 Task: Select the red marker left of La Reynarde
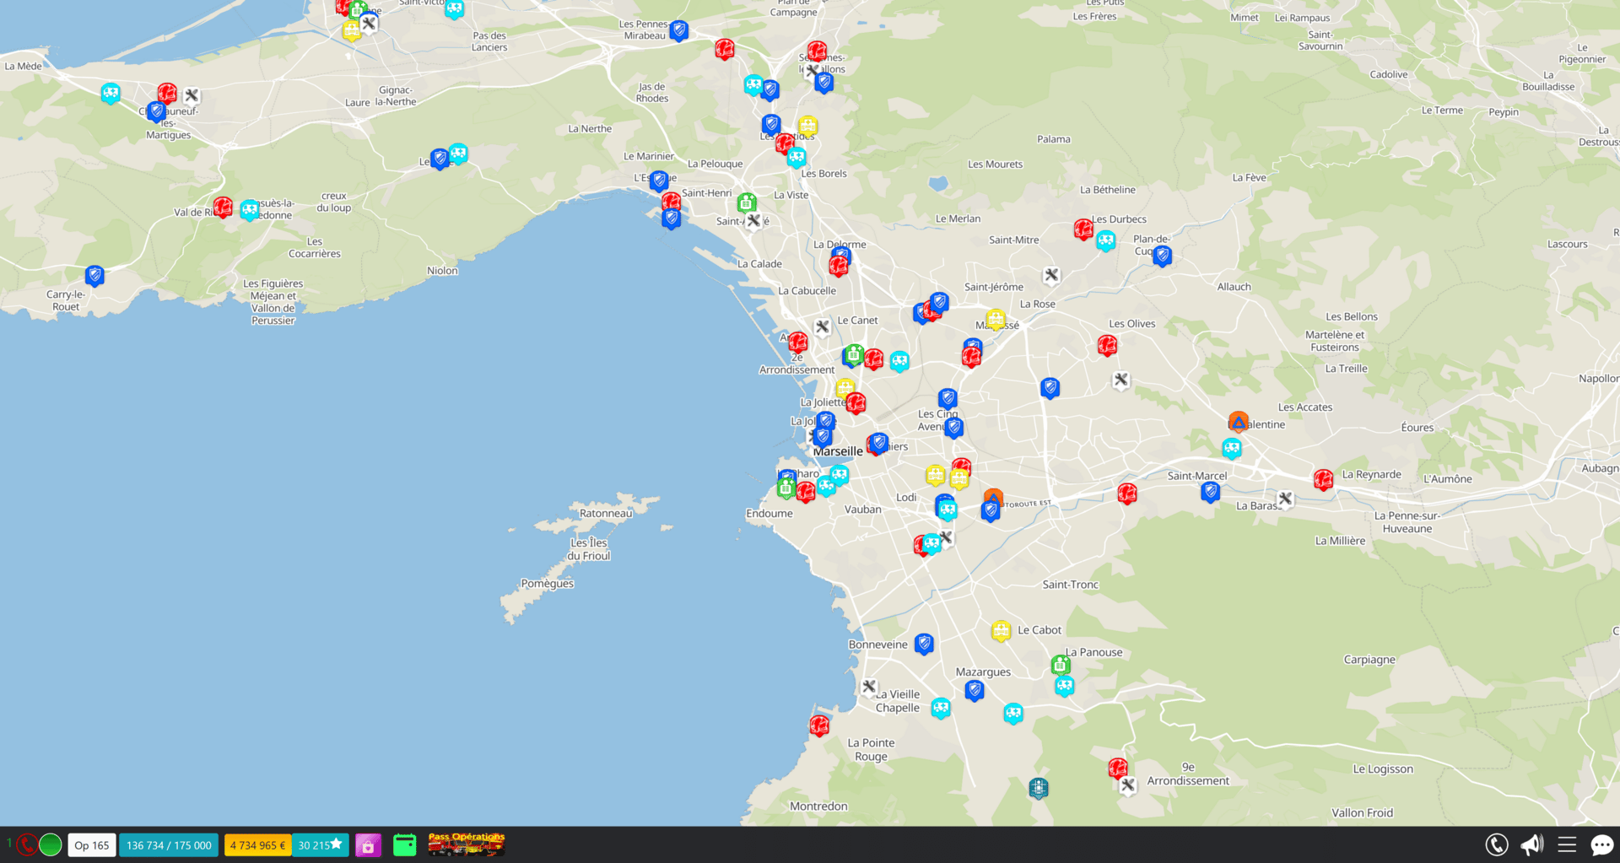pyautogui.click(x=1323, y=479)
